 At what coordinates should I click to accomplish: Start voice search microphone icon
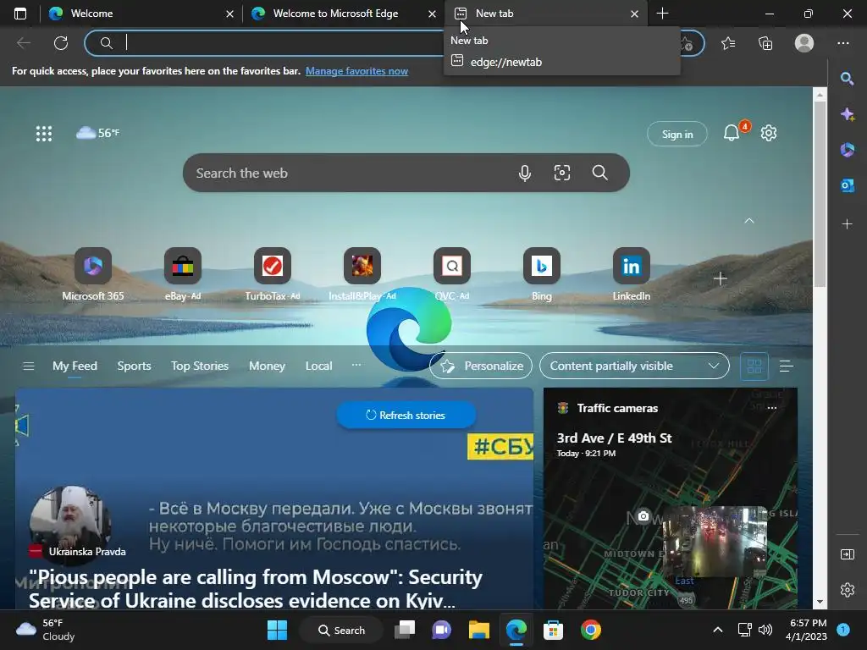(x=525, y=173)
